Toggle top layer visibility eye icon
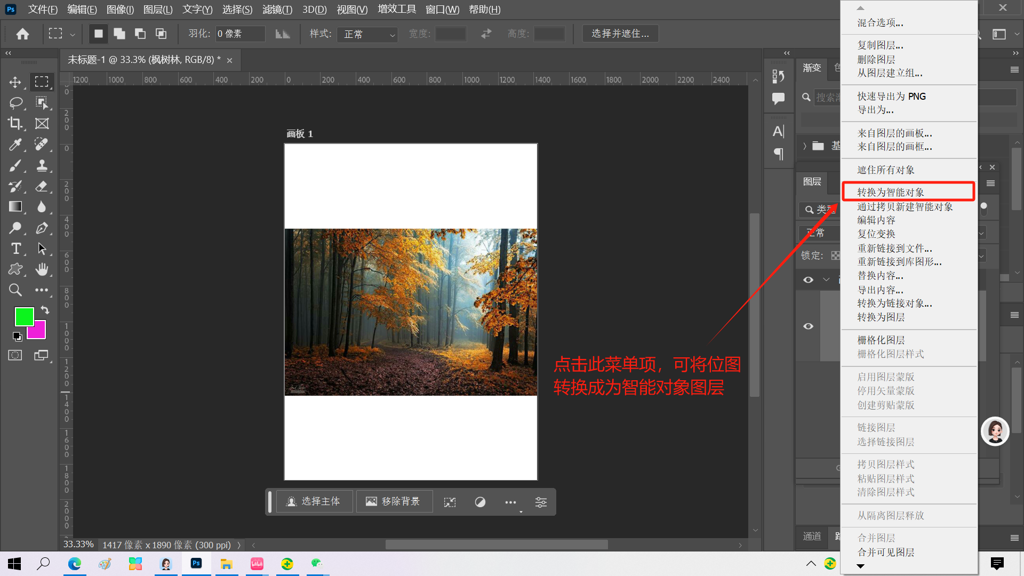 (x=808, y=279)
